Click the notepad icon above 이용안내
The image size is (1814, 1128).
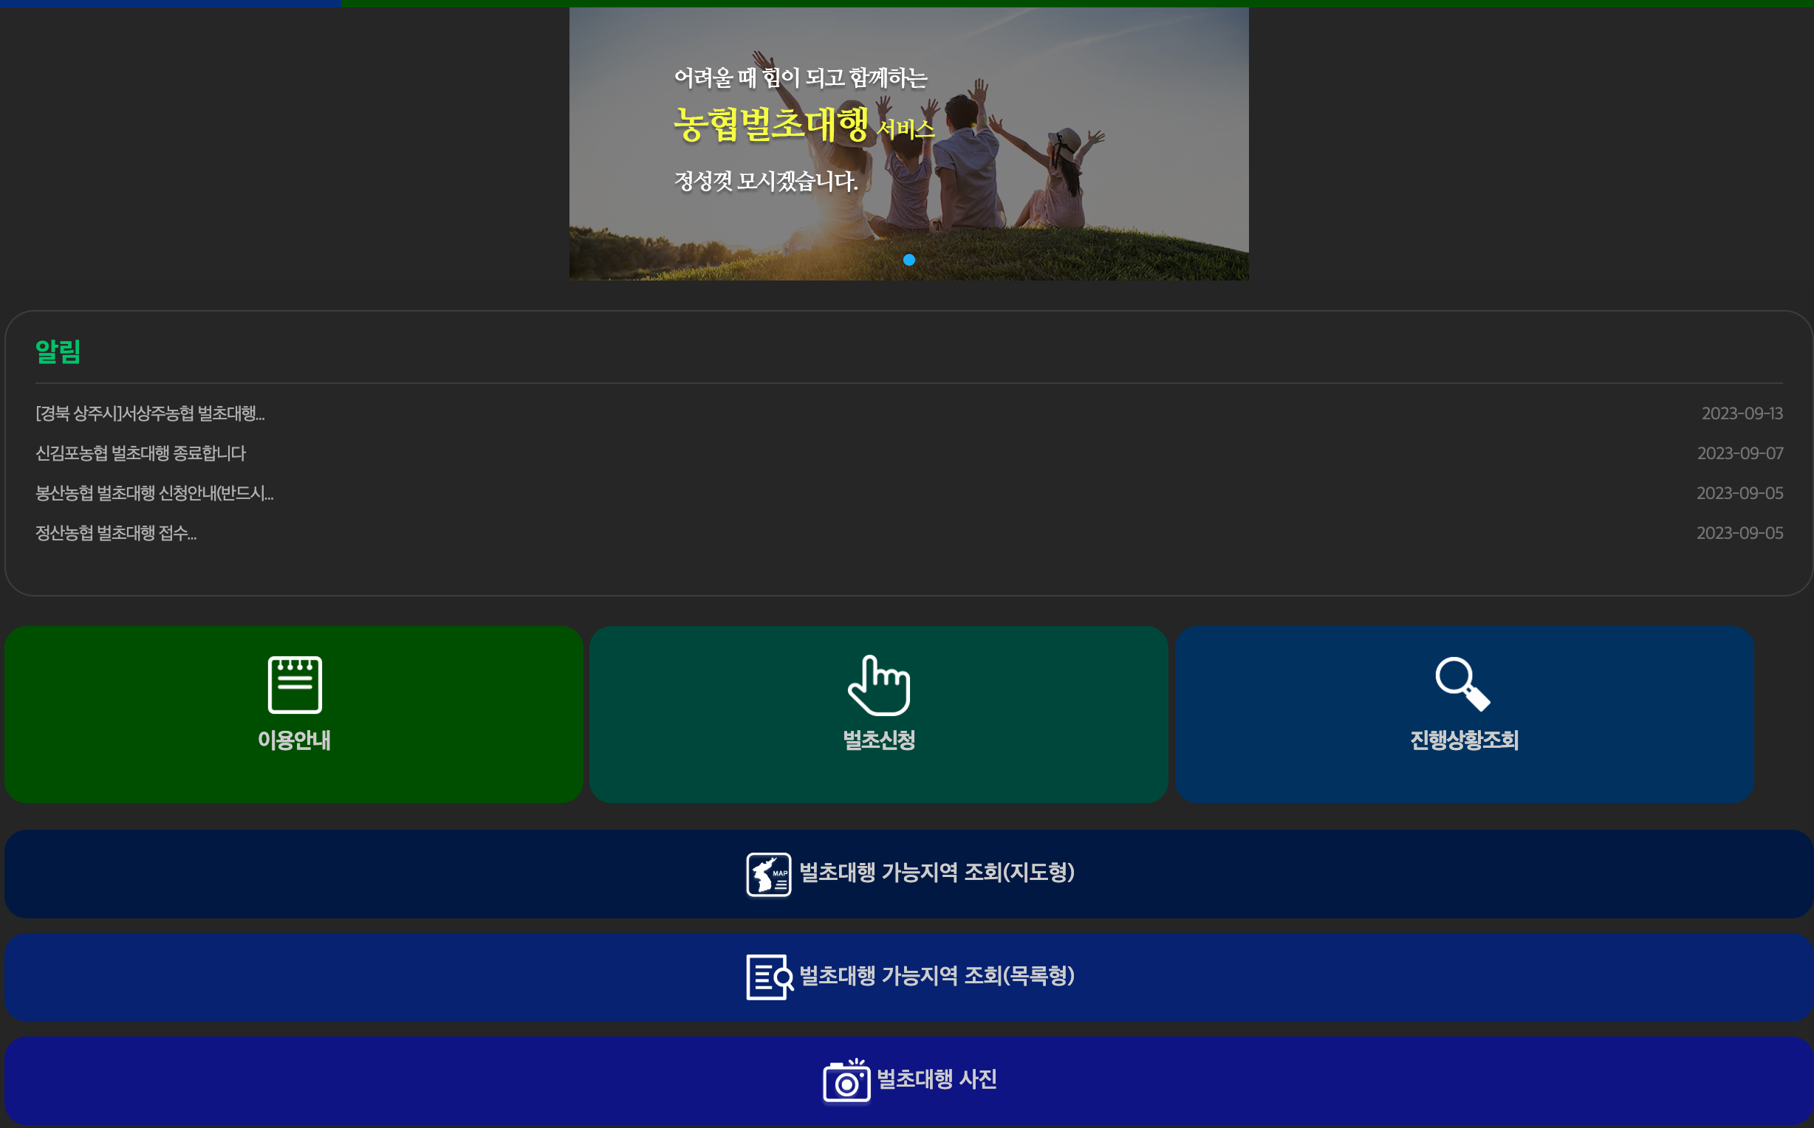click(295, 684)
